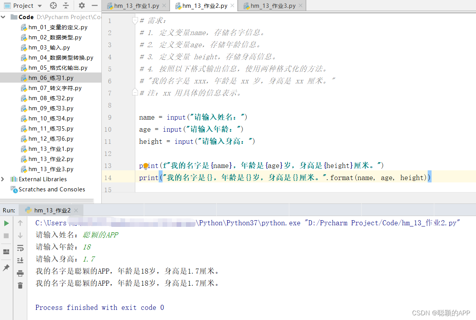This screenshot has height=320, width=476.
Task: Open the Project view dropdown
Action: (x=39, y=6)
